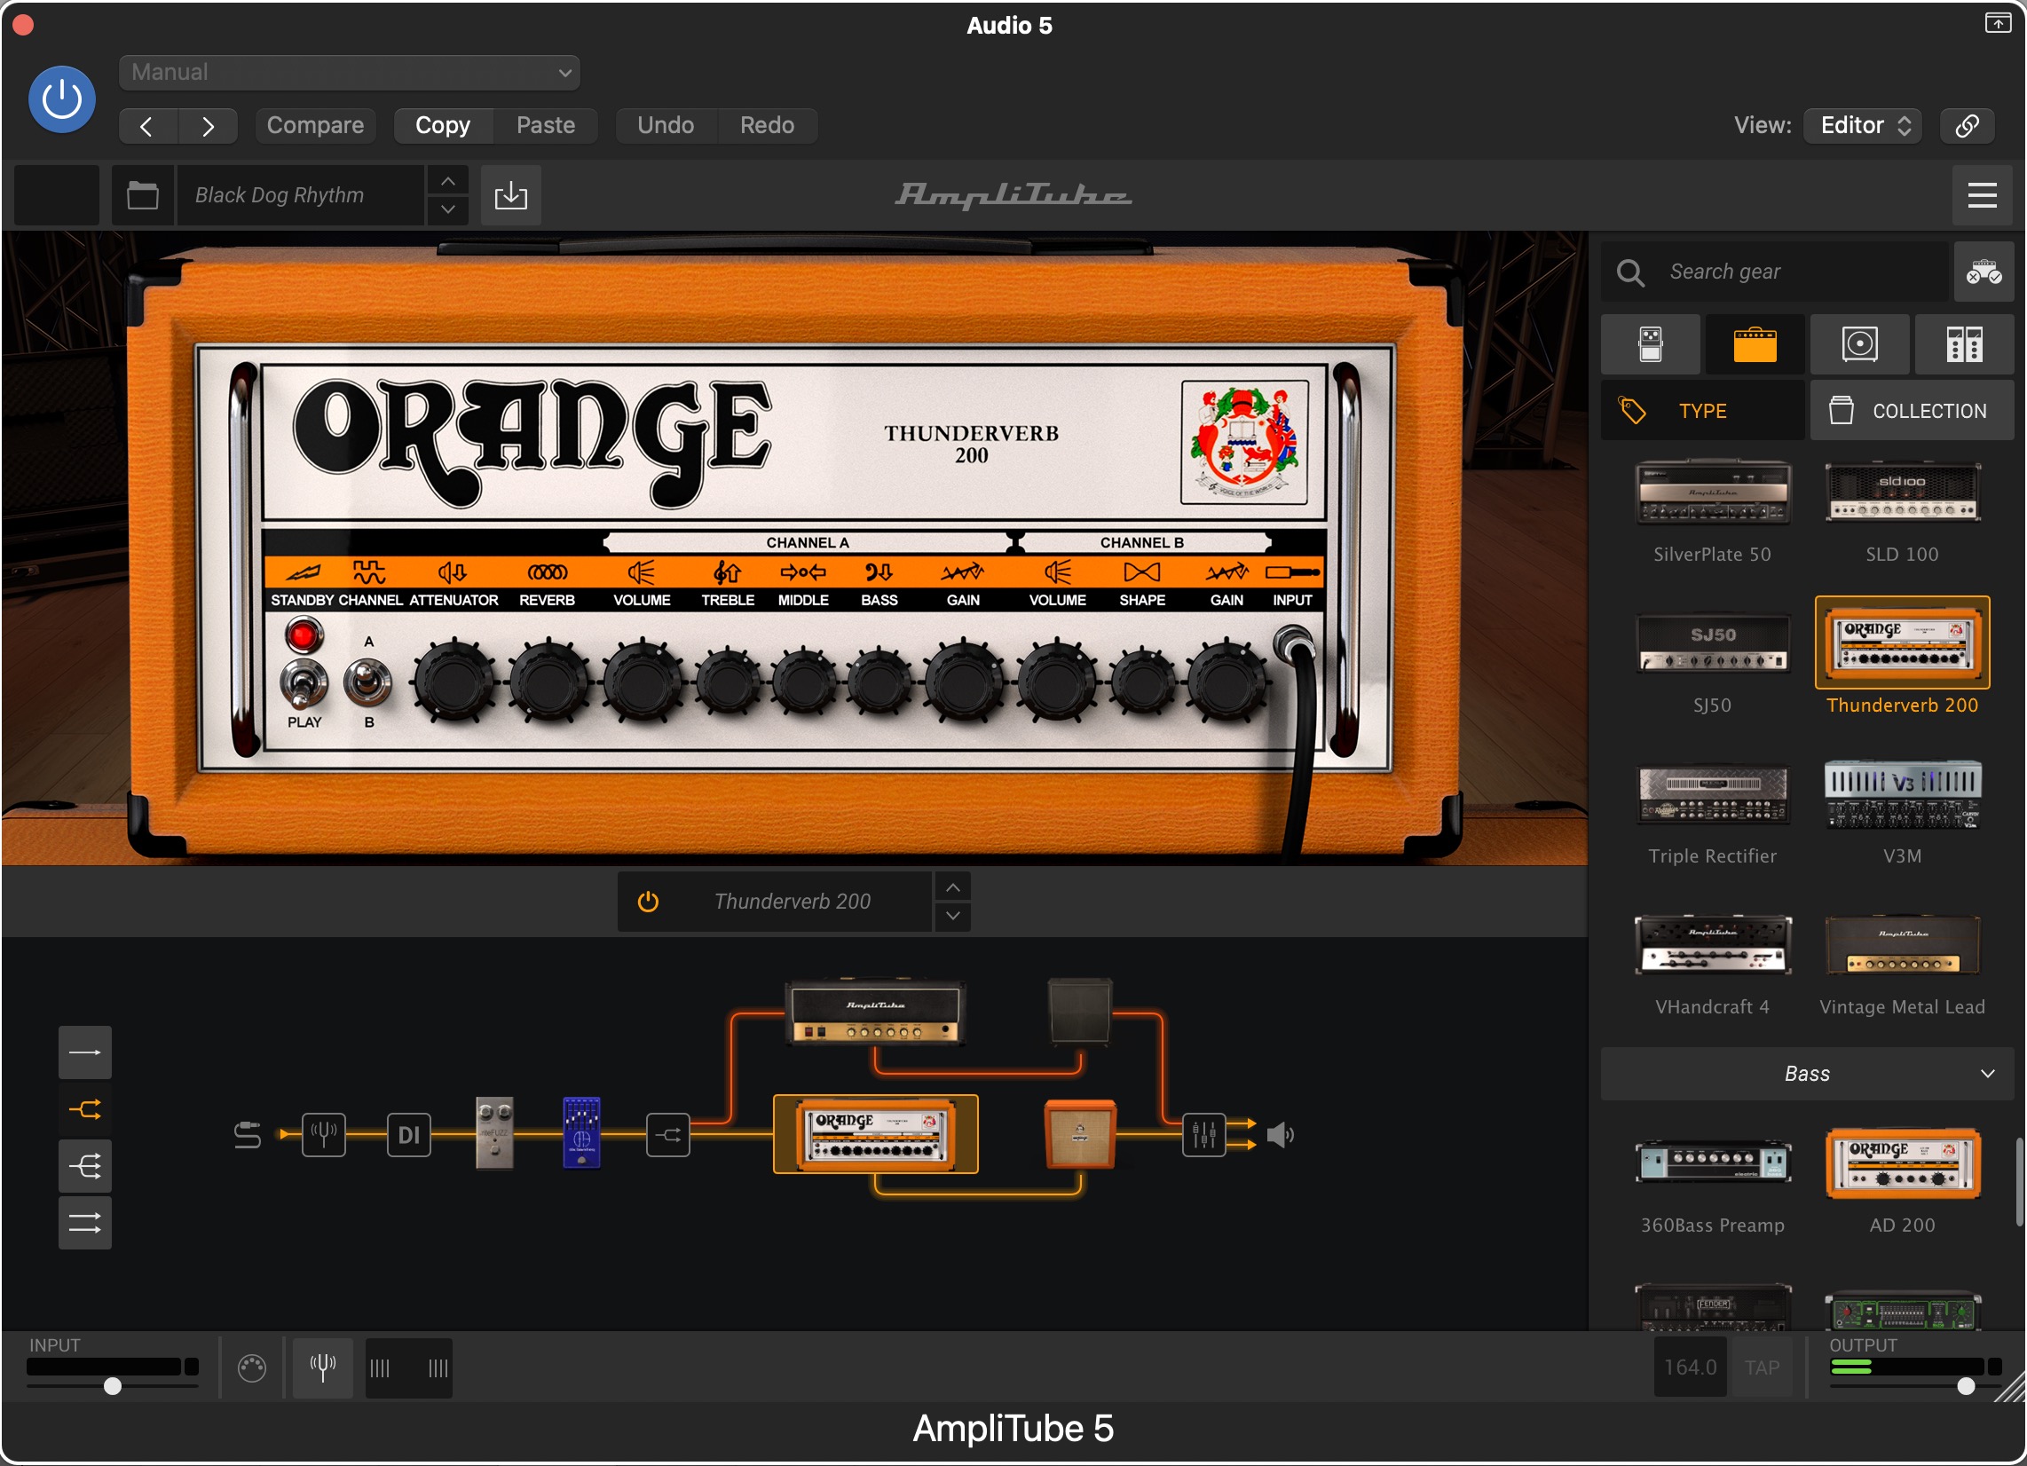
Task: Click the save preset download icon
Action: [x=510, y=195]
